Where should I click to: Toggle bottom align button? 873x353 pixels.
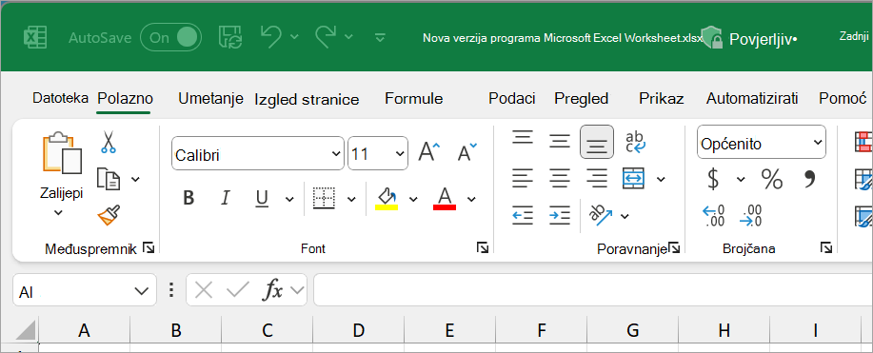pyautogui.click(x=597, y=142)
